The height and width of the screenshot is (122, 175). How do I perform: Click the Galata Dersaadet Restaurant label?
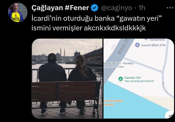coord(113,103)
